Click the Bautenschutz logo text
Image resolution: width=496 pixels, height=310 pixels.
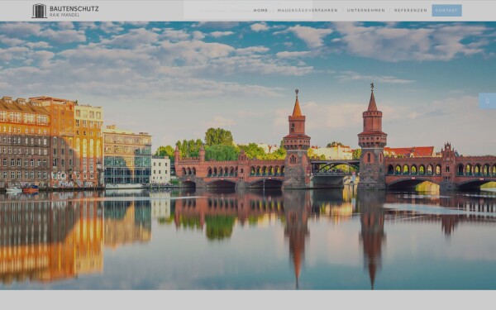(74, 8)
